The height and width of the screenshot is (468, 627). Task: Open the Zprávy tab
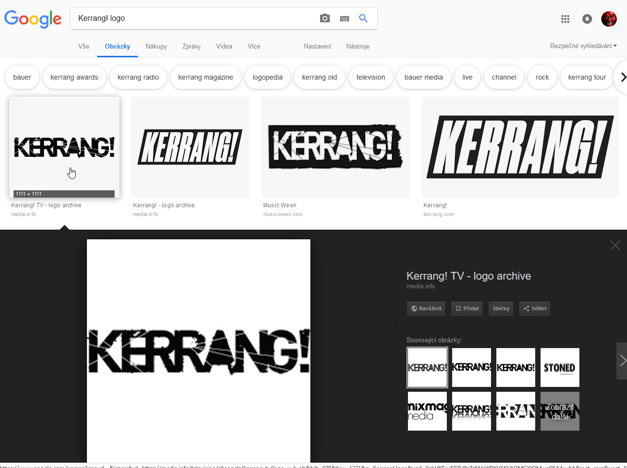click(x=191, y=47)
